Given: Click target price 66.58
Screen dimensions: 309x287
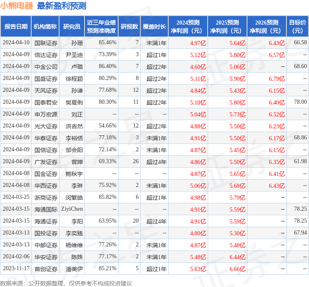Looking at the screenshot, I should point(300,43).
